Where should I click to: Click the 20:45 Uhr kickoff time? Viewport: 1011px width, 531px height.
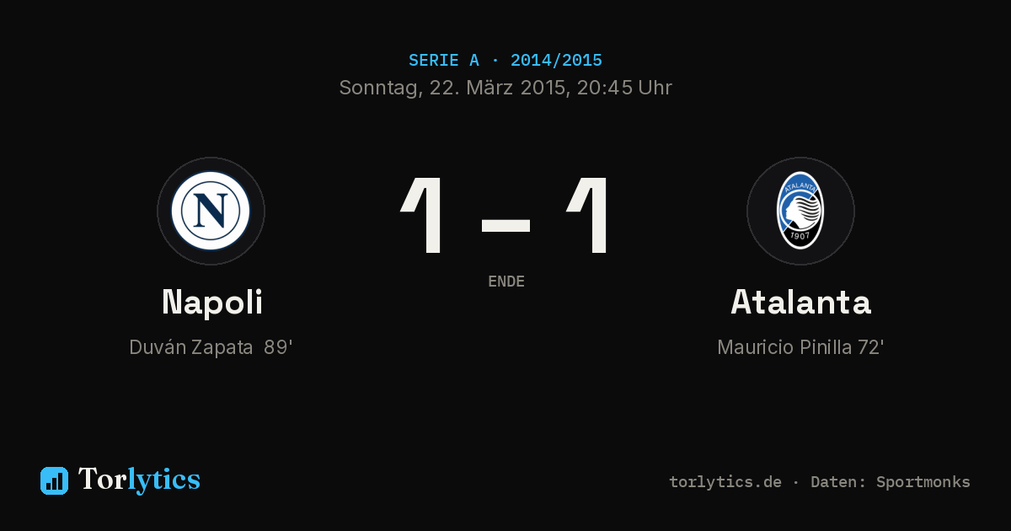point(623,88)
